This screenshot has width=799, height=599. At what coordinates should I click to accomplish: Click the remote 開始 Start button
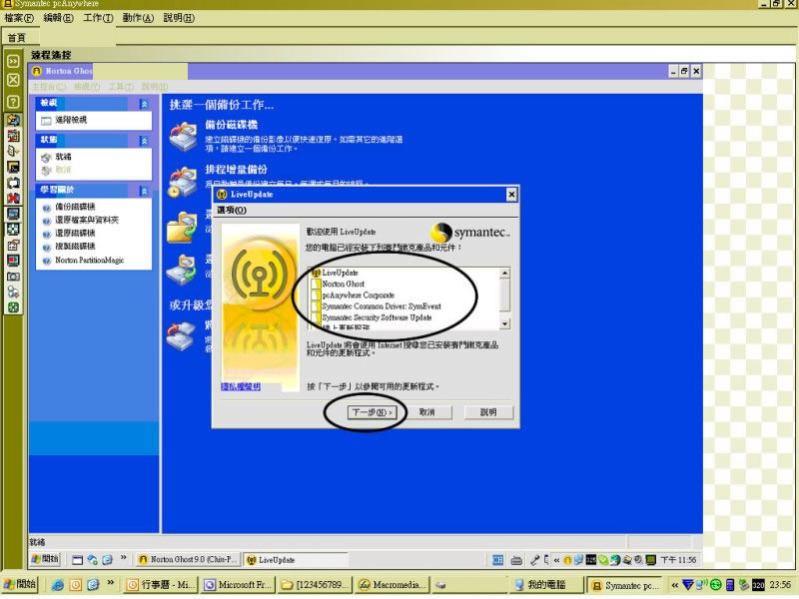tap(45, 559)
